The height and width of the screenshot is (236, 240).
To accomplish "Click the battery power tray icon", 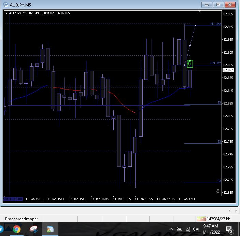I will point(179,229).
